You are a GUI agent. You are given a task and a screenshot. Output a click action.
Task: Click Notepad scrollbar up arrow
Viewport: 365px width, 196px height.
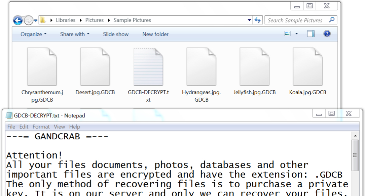355,136
